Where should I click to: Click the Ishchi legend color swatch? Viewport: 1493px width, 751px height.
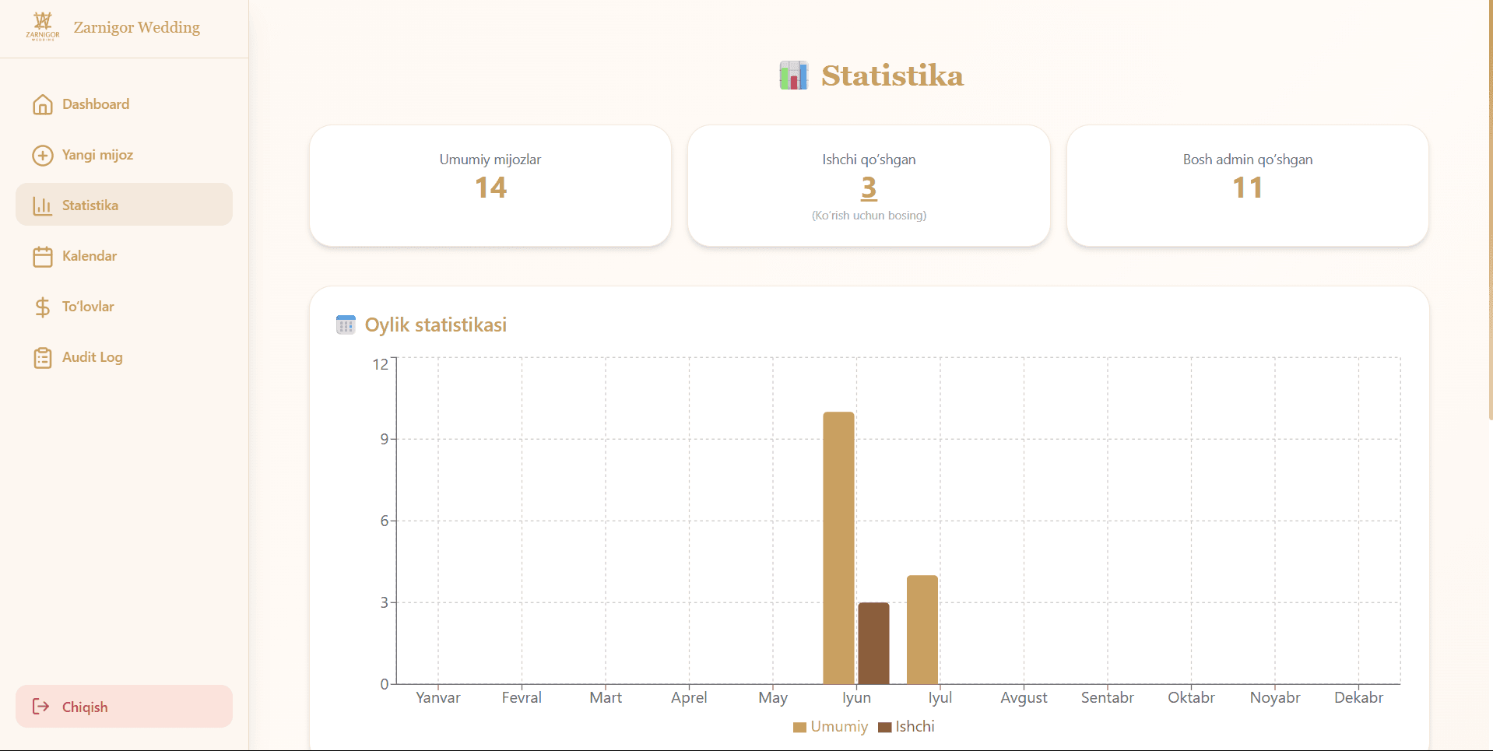coord(884,728)
